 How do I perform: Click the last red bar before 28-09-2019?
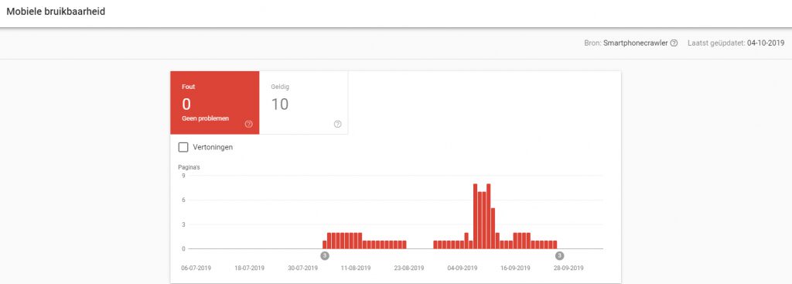pos(555,245)
